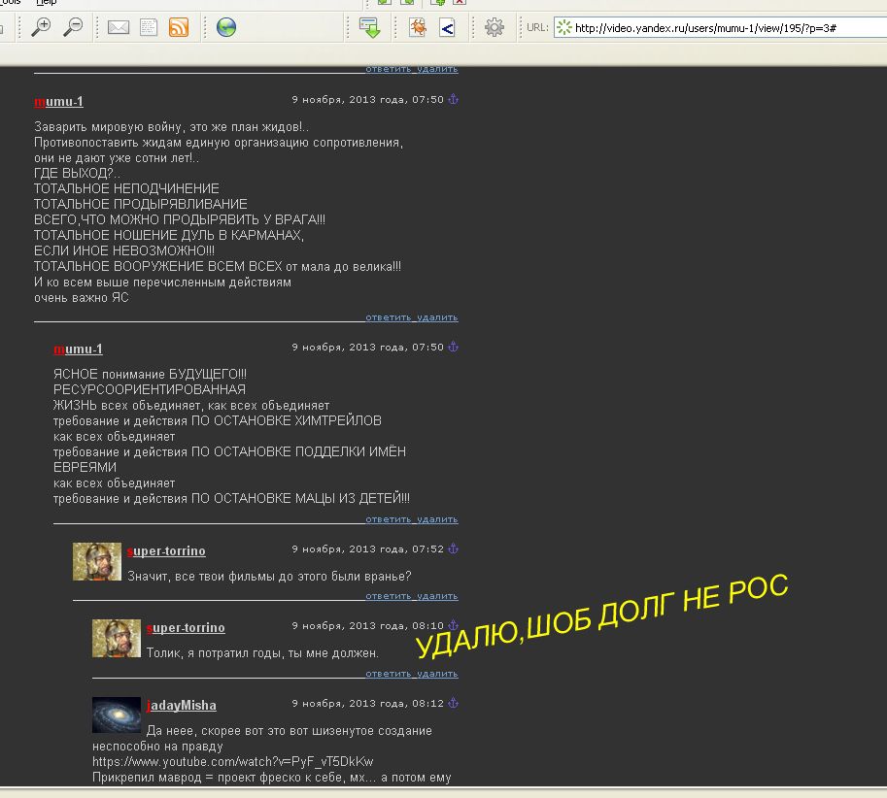
Task: Click 'удалить' under comment ending 'очень важно ЯС'
Action: (438, 317)
